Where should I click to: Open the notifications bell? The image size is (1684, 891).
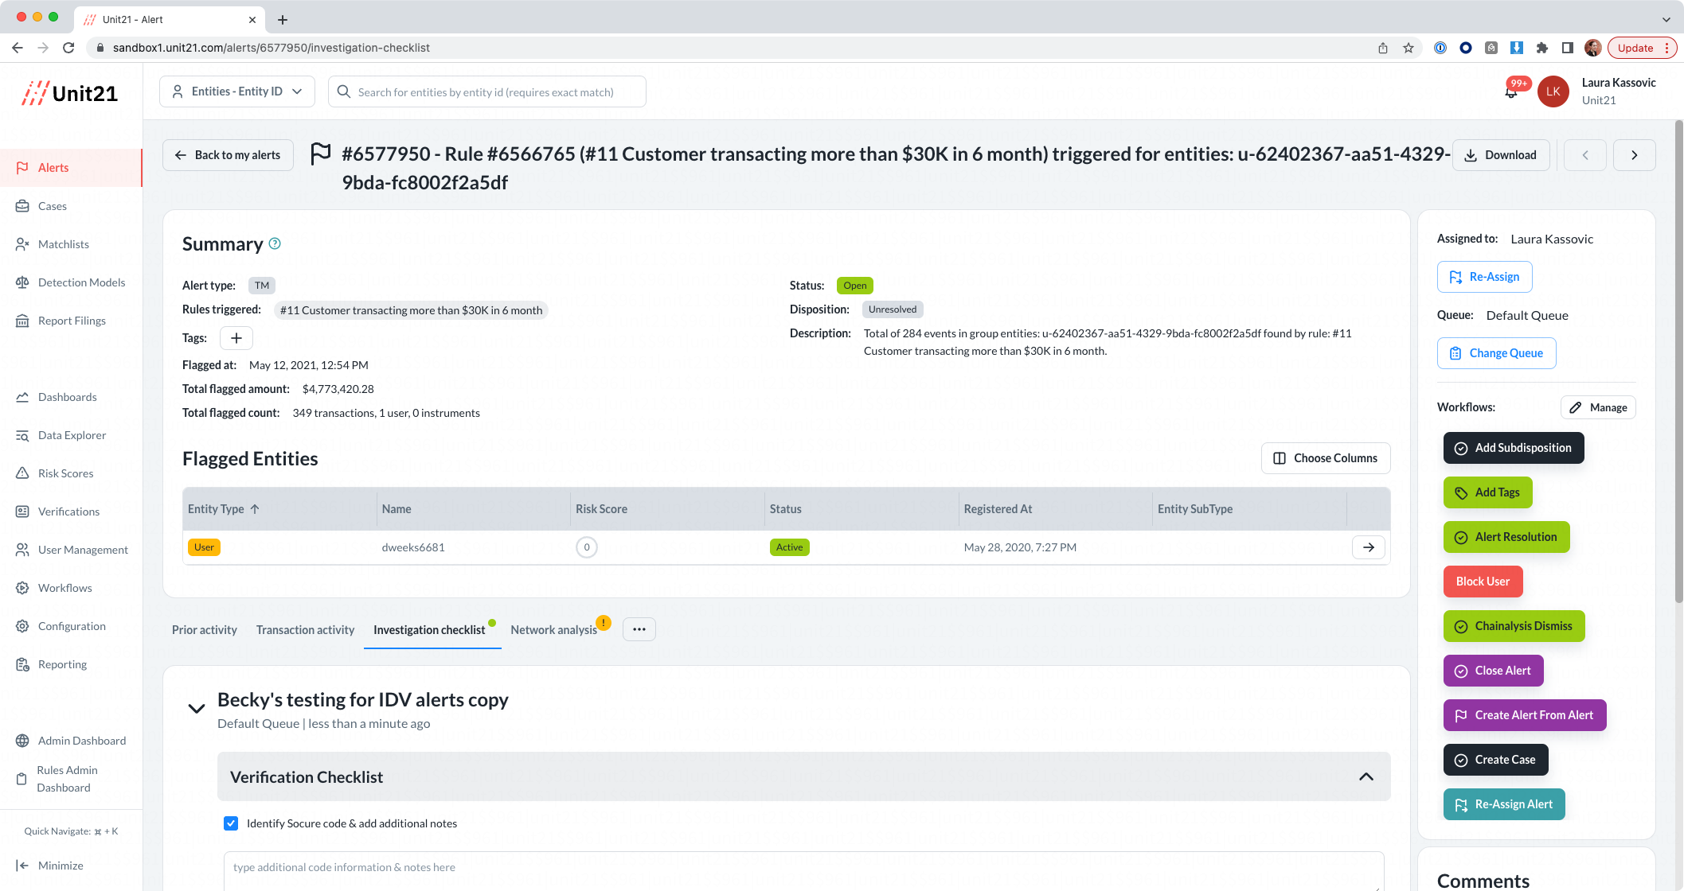pos(1511,91)
